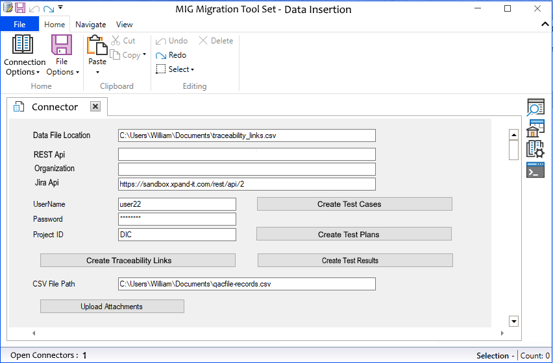Screen dimensions: 553x363
Task: Expand the Select dropdown arrow
Action: pyautogui.click(x=193, y=70)
